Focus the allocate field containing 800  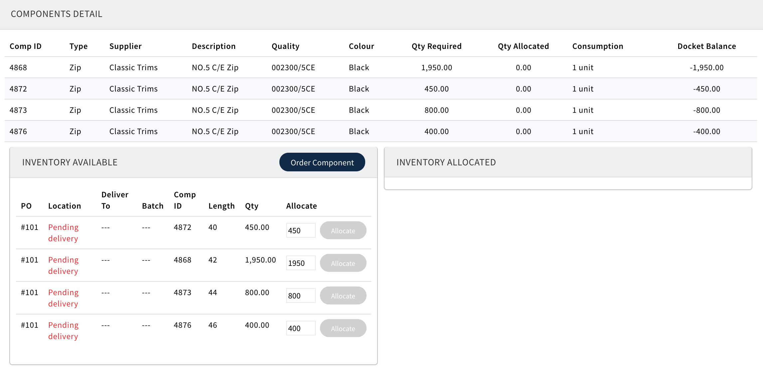(x=300, y=296)
